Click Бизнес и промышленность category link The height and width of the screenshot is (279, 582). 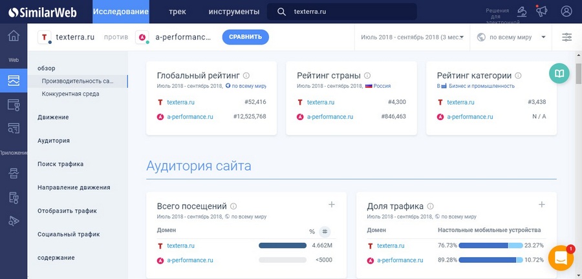click(481, 86)
